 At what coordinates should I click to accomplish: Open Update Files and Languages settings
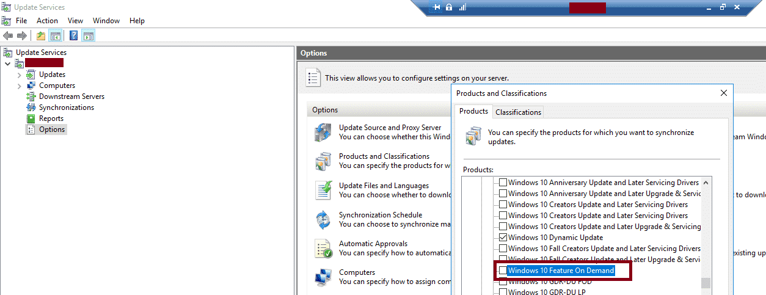384,186
